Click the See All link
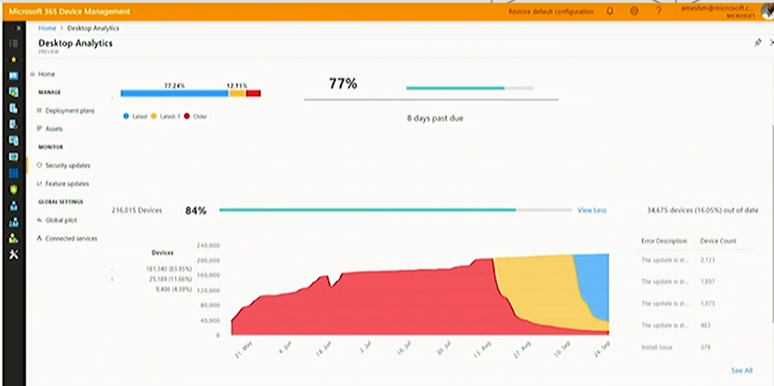Screen dimensions: 774x386 (742, 370)
